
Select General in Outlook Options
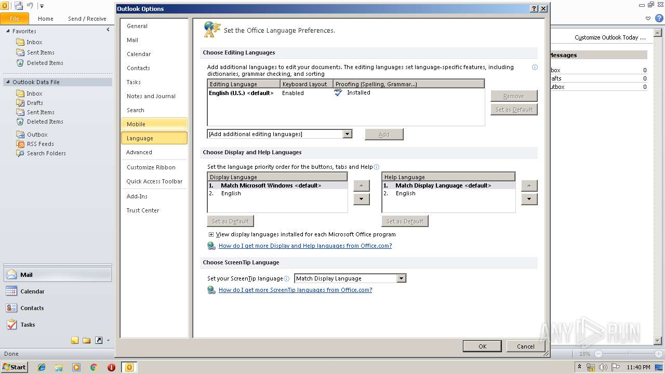click(154, 26)
